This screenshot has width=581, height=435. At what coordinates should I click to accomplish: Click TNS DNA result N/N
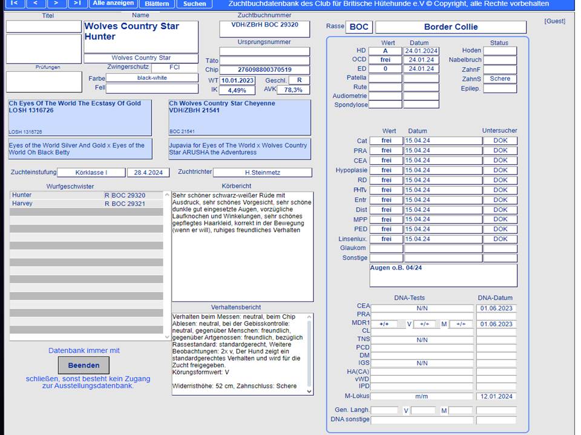[422, 340]
